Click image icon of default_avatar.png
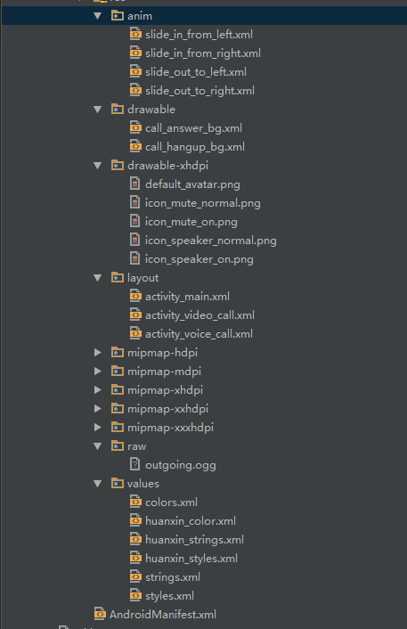407x629 pixels. [135, 184]
